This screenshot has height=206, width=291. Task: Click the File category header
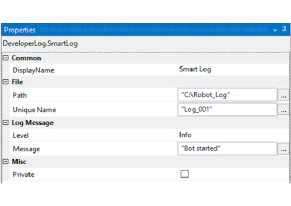pyautogui.click(x=18, y=82)
